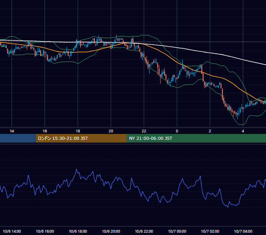Image resolution: width=266 pixels, height=235 pixels.
Task: Click the 10/6 14:00 time label
Action: pyautogui.click(x=12, y=231)
